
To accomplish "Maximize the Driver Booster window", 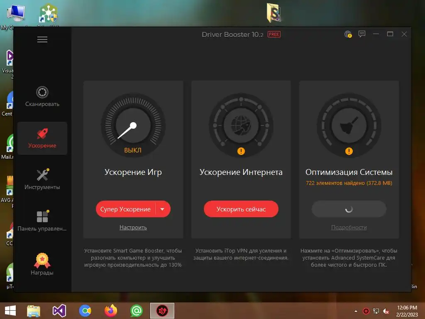I will [390, 34].
